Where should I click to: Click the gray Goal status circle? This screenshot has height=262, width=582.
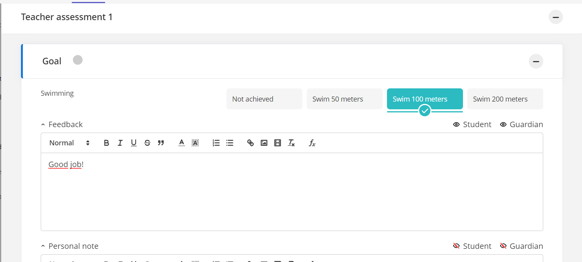point(78,60)
